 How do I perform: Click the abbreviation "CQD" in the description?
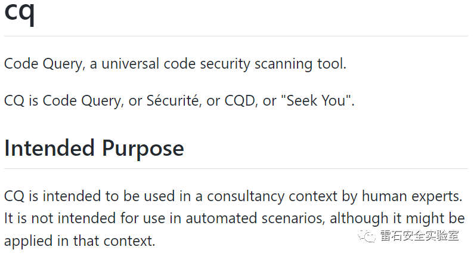tap(240, 101)
